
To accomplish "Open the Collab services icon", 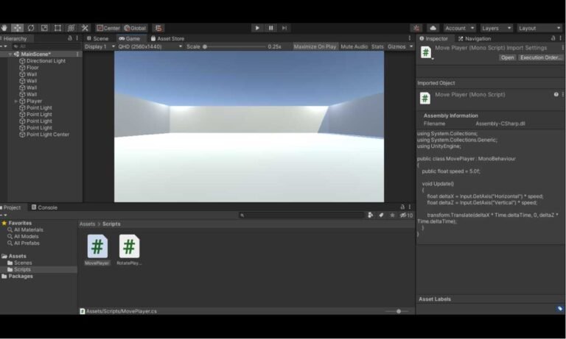I will tap(416, 28).
